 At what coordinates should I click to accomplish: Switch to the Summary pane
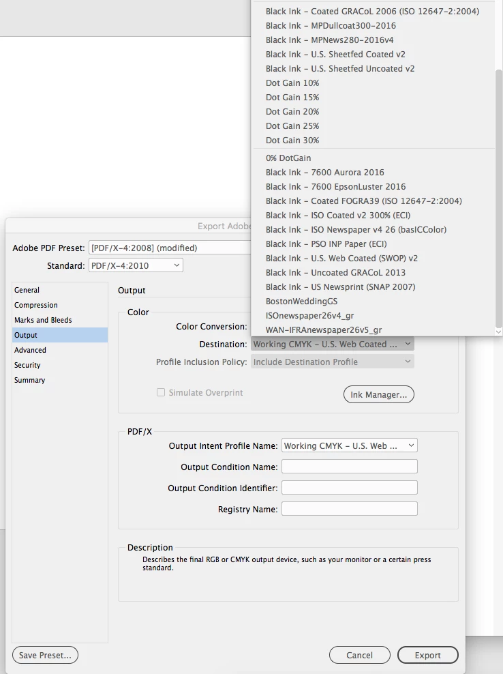pyautogui.click(x=60, y=381)
